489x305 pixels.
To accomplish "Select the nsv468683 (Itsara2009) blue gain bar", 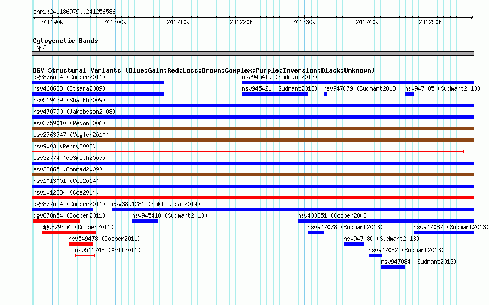I will [x=98, y=94].
